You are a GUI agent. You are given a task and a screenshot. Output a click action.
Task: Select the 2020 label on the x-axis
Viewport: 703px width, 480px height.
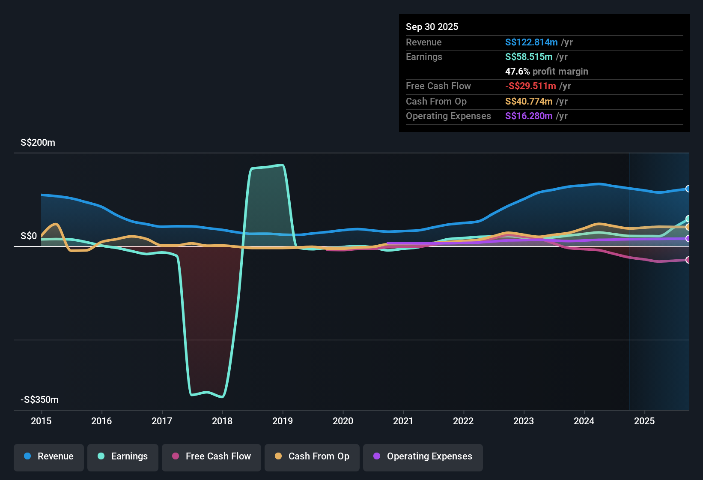pos(343,421)
